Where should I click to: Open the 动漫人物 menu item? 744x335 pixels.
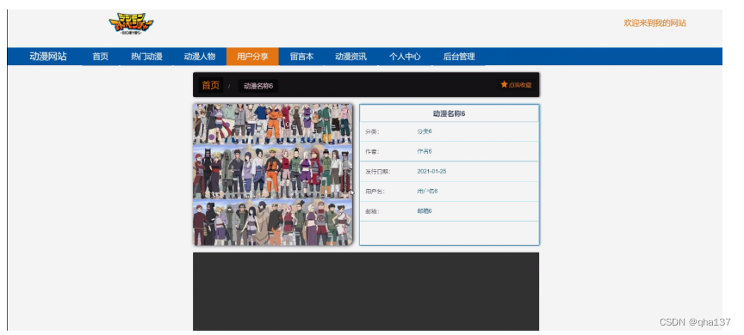[x=200, y=57]
